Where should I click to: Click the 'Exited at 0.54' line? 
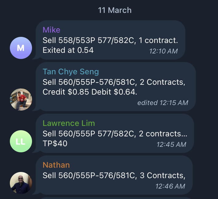[68, 50]
